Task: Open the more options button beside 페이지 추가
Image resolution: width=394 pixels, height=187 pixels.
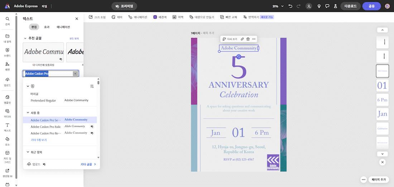Action: (x=363, y=179)
